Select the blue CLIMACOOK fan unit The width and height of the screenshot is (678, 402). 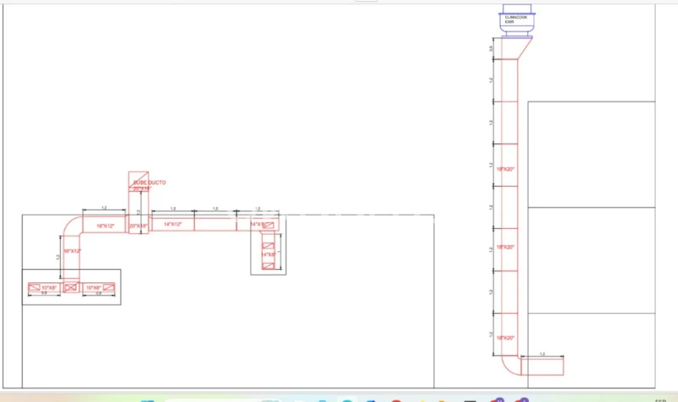[x=515, y=23]
